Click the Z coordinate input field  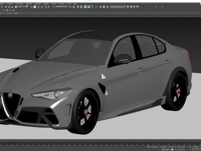pyautogui.click(x=173, y=147)
